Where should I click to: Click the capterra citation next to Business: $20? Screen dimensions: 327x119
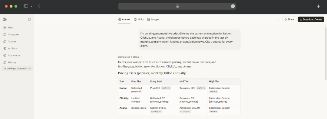[201, 88]
